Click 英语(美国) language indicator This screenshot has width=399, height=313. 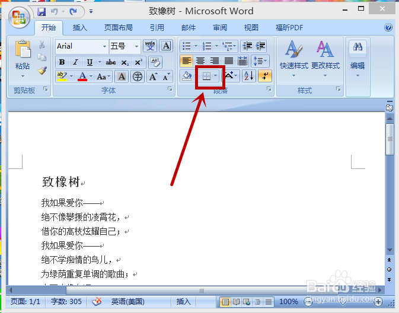pyautogui.click(x=127, y=302)
